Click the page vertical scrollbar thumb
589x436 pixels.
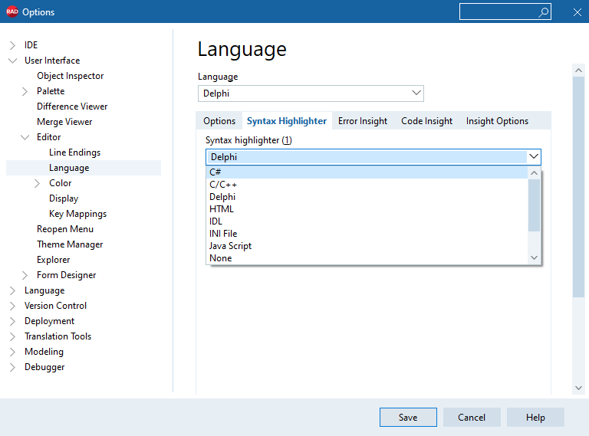tap(578, 187)
